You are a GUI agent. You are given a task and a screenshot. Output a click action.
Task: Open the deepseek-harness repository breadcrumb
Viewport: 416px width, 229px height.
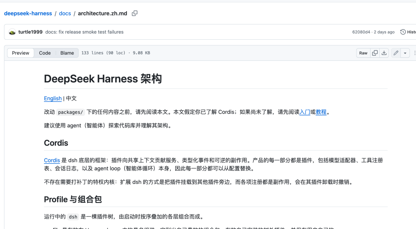[x=28, y=13]
